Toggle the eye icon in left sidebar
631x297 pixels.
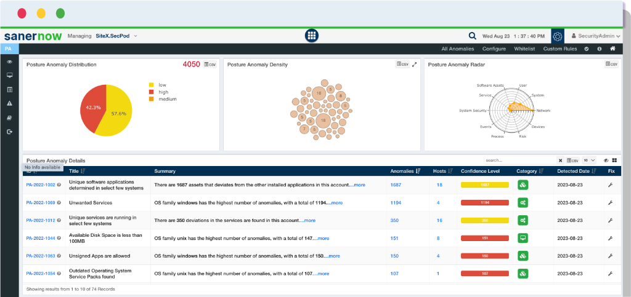point(10,62)
